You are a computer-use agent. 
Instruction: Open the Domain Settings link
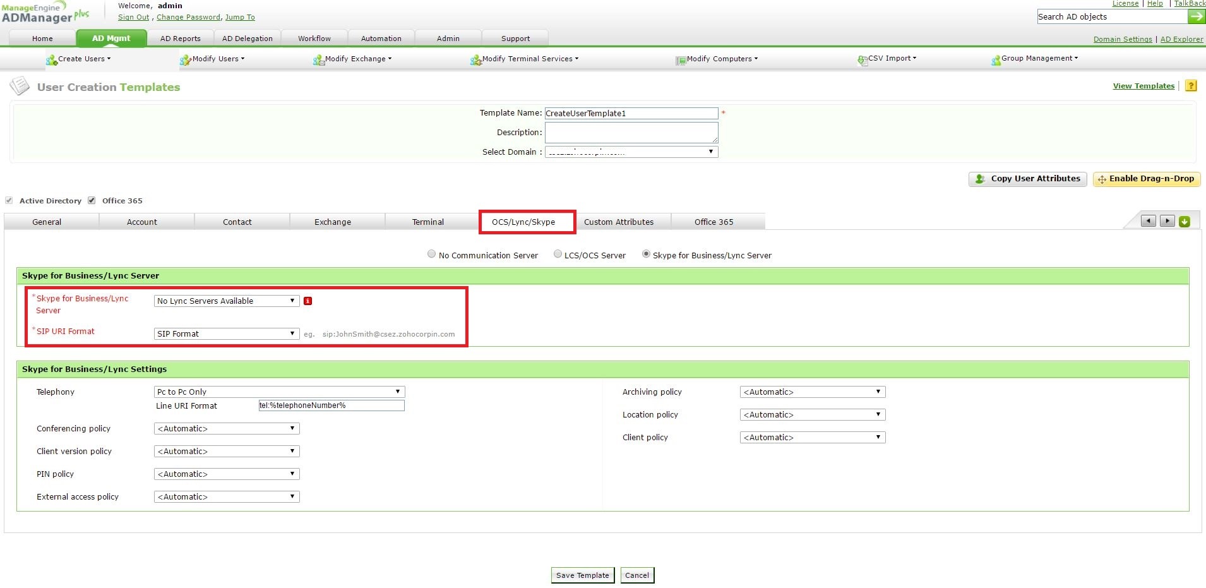click(1123, 39)
